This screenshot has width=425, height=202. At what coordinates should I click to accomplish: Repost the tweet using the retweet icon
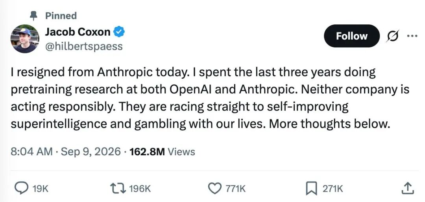(x=118, y=188)
